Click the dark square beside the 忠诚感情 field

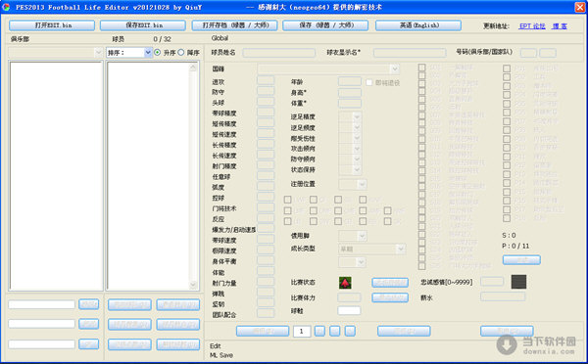[x=518, y=282]
